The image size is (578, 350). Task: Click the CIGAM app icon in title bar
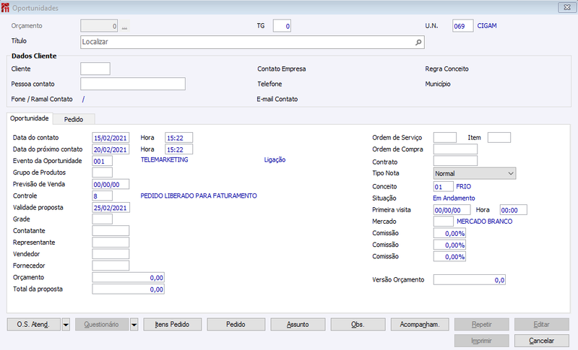[5, 8]
